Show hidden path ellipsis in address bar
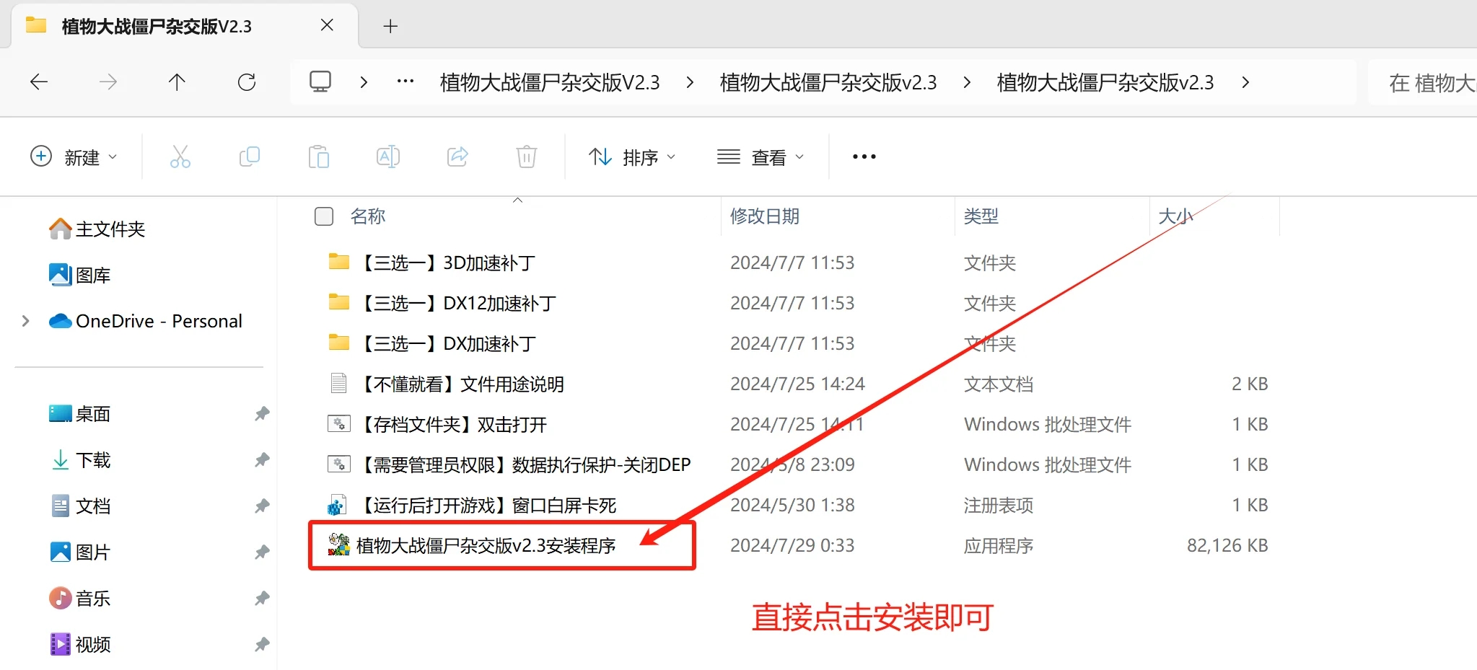Image resolution: width=1477 pixels, height=670 pixels. 406,81
